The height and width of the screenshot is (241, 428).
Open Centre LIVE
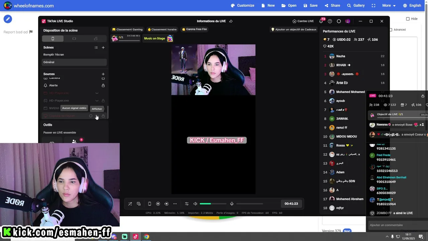tap(303, 21)
